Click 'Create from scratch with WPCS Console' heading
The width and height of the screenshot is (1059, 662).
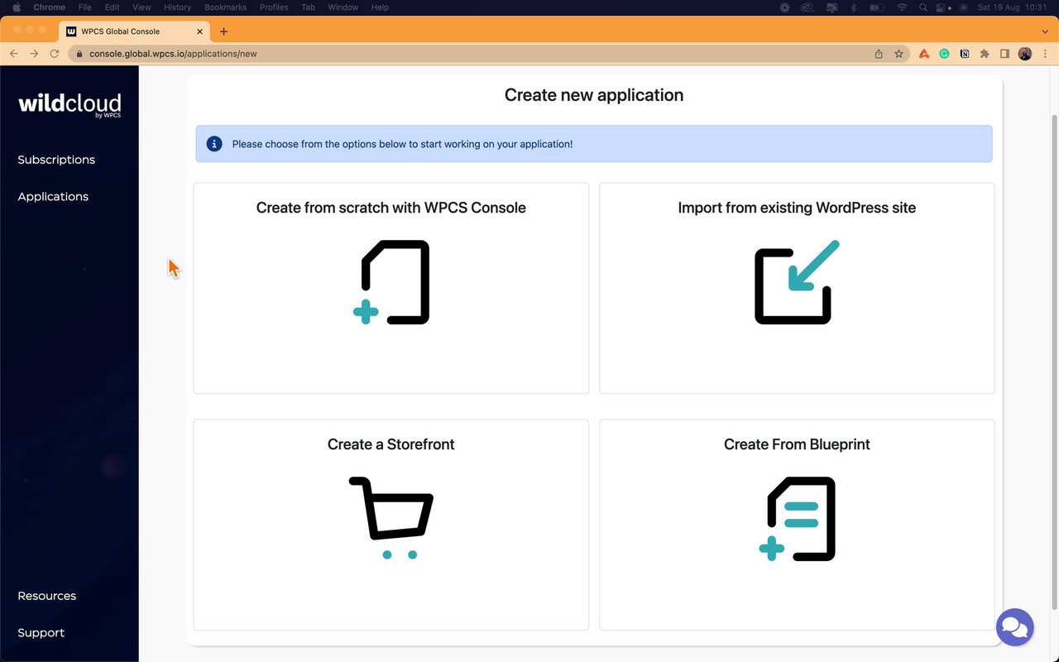coord(391,208)
